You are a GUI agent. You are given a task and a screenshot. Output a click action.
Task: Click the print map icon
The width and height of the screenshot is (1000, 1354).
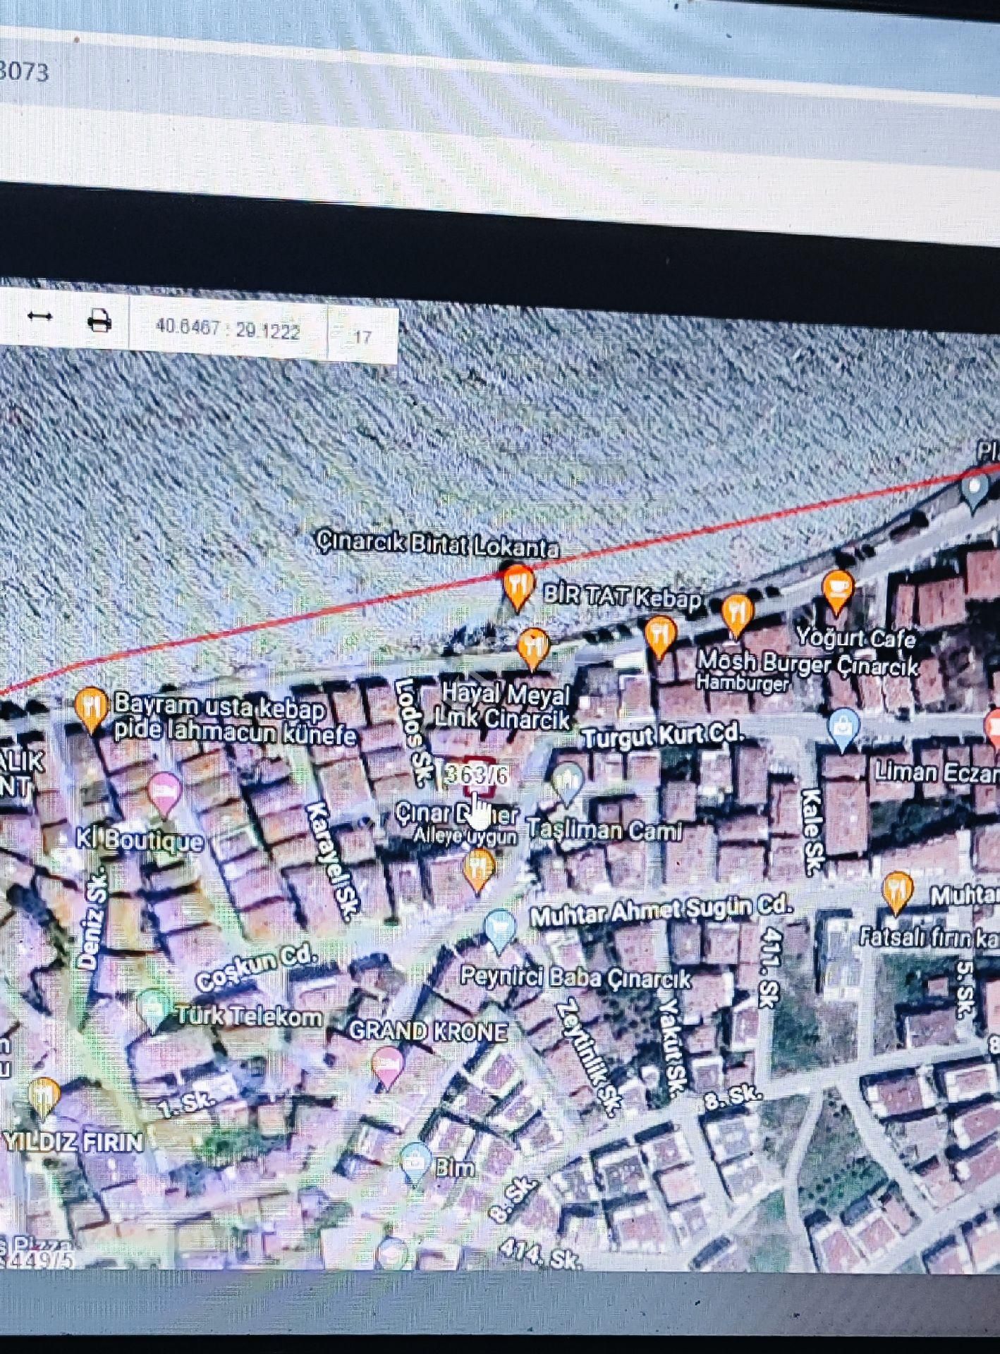(x=99, y=321)
